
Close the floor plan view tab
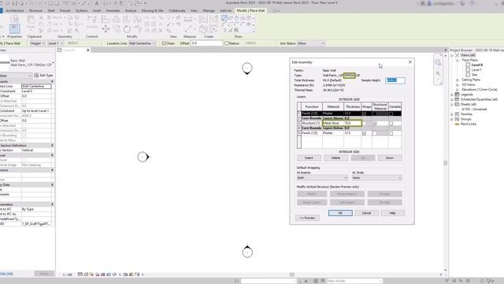(x=88, y=50)
